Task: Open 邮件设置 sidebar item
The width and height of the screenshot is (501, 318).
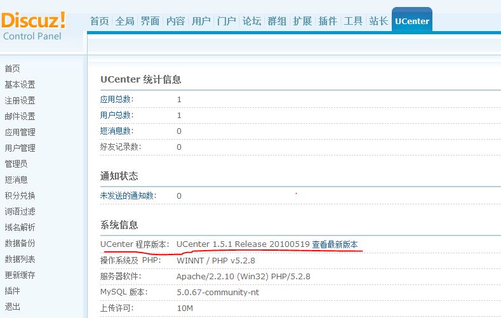Action: pyautogui.click(x=20, y=116)
